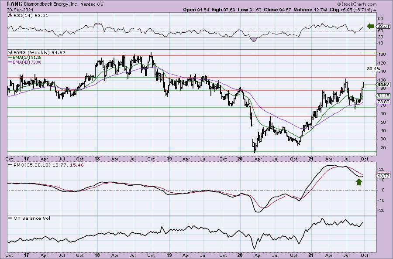Screen dimensions: 393x259
Task: Click the purple EMA(43) legend line swatch
Action: [x=10, y=62]
